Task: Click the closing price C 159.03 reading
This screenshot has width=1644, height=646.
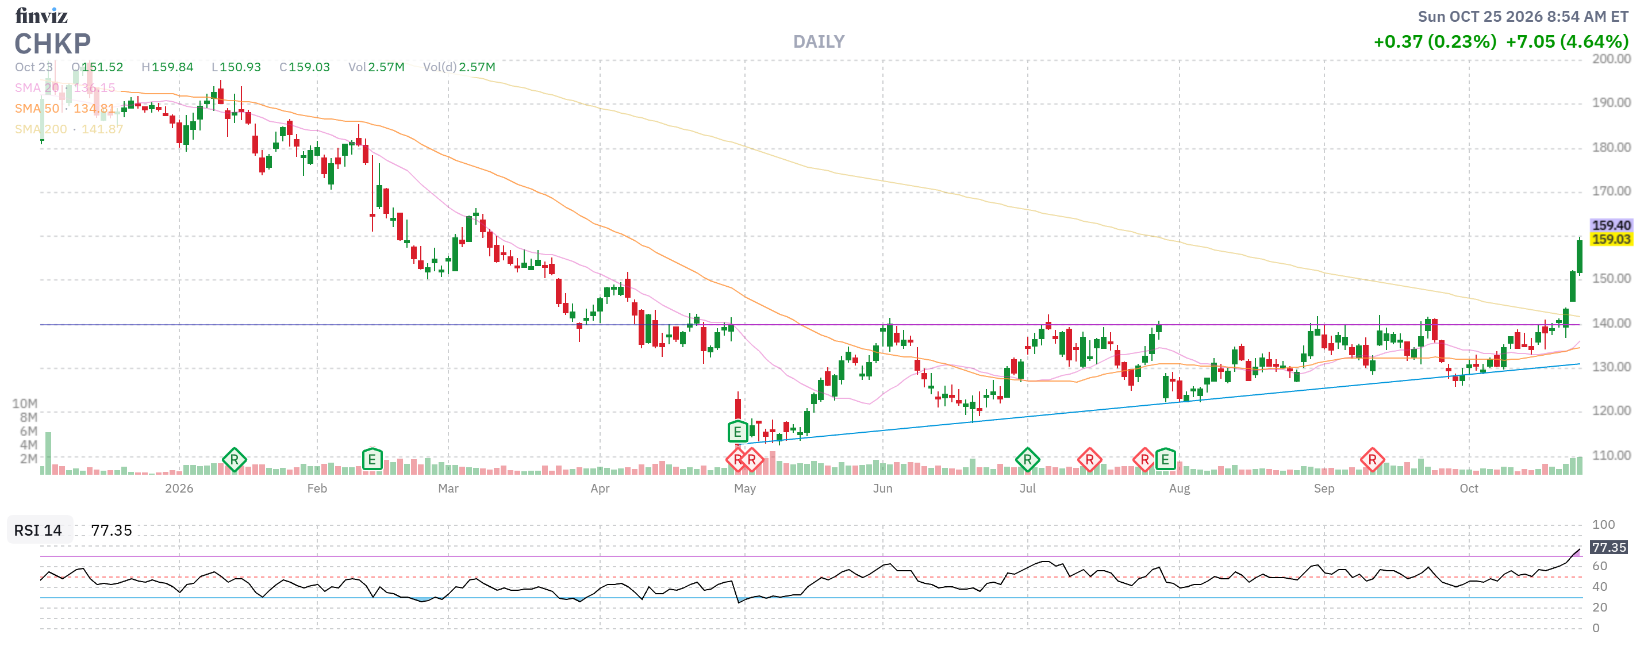Action: tap(305, 67)
